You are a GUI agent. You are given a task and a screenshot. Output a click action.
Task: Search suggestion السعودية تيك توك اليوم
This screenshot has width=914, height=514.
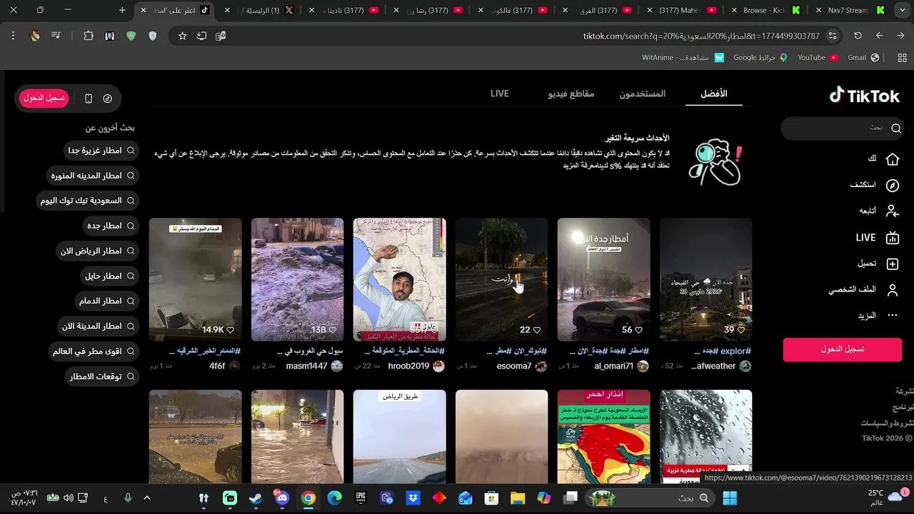point(87,201)
